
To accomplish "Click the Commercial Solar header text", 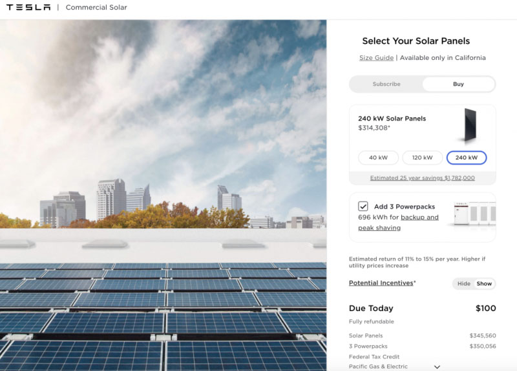I will pyautogui.click(x=96, y=8).
